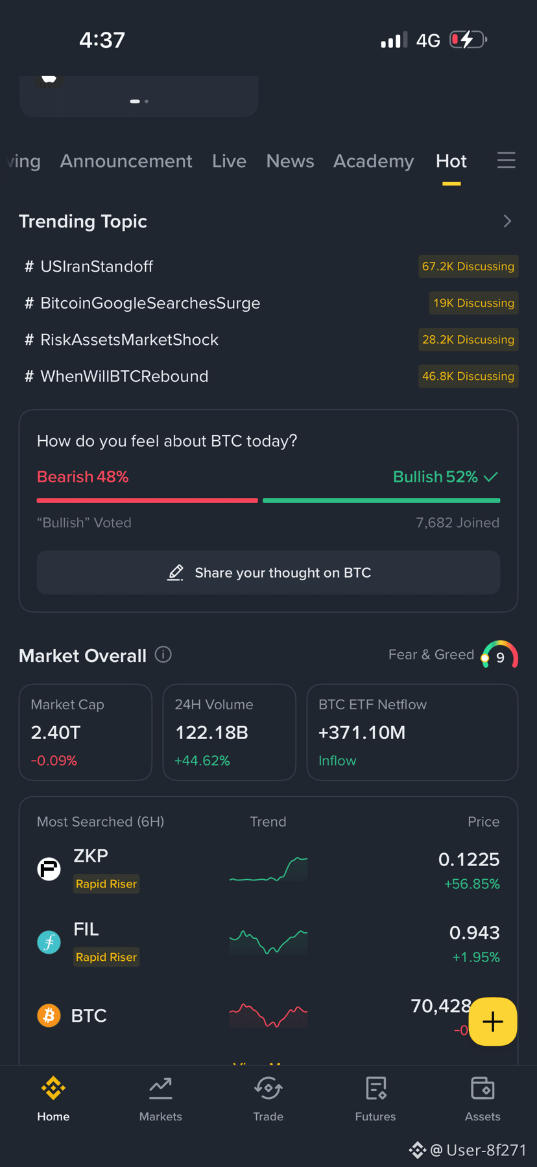Open the Assets wallet icon

click(x=483, y=1089)
